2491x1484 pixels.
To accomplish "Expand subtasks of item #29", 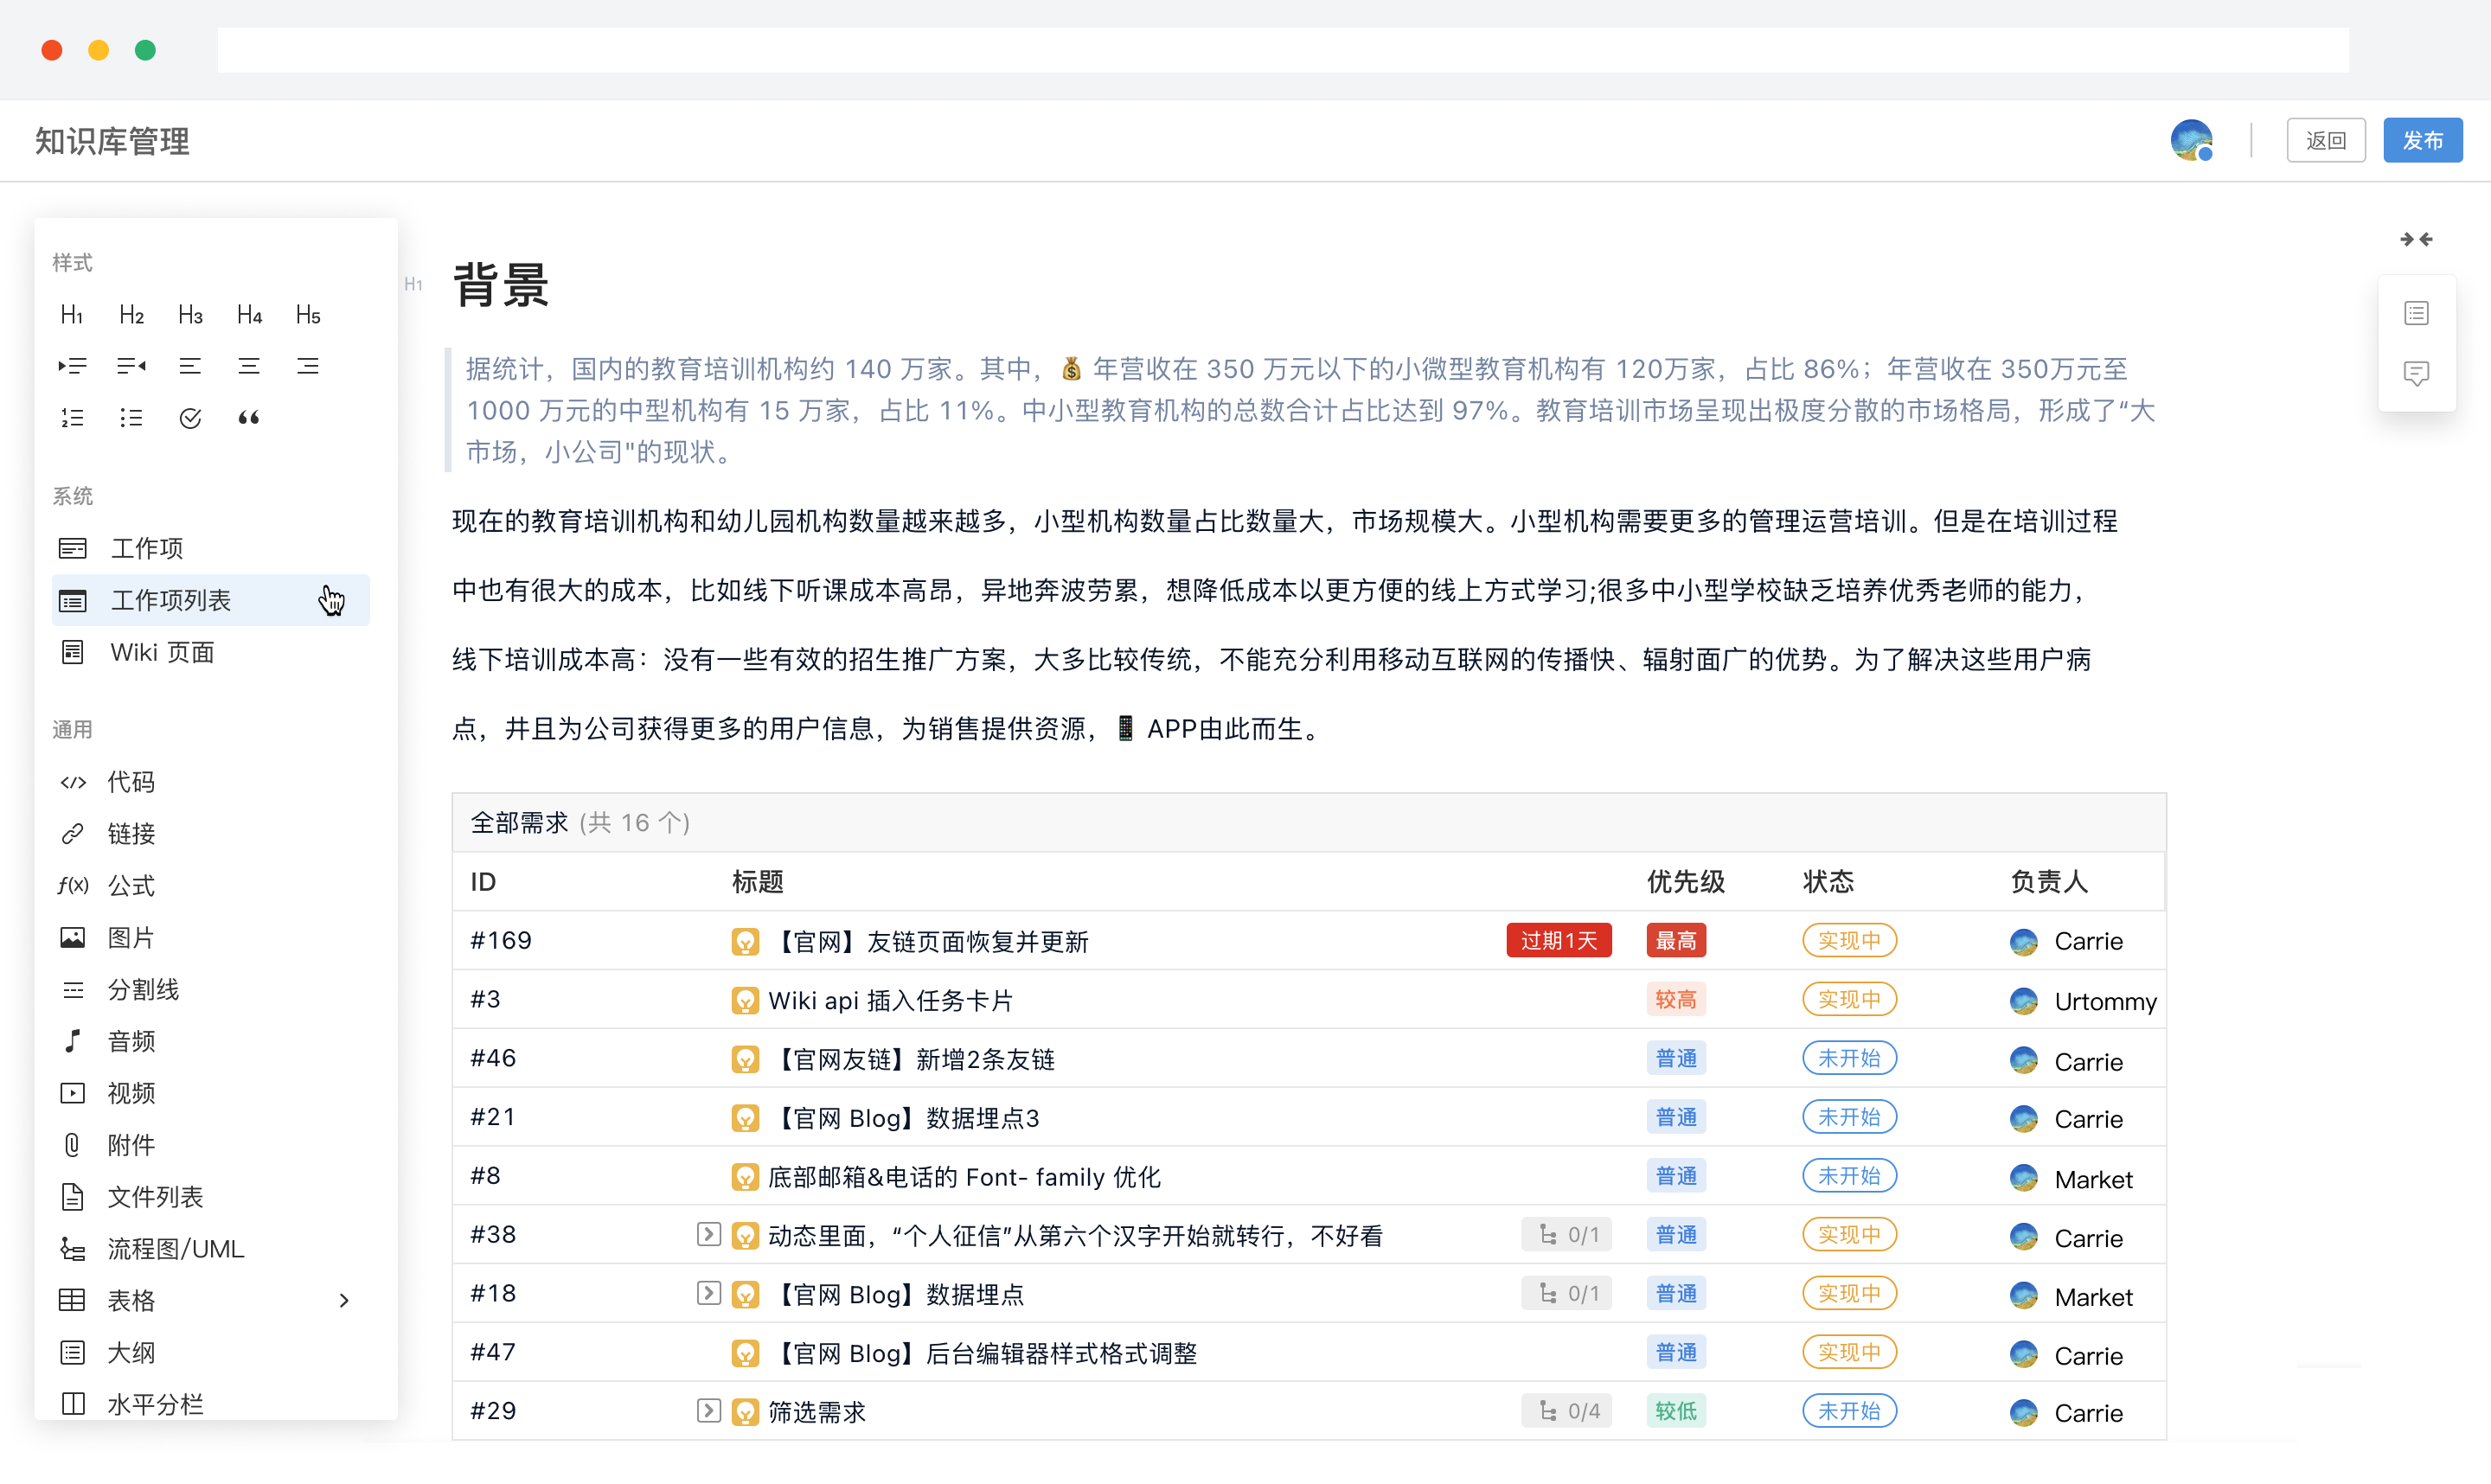I will pos(708,1411).
